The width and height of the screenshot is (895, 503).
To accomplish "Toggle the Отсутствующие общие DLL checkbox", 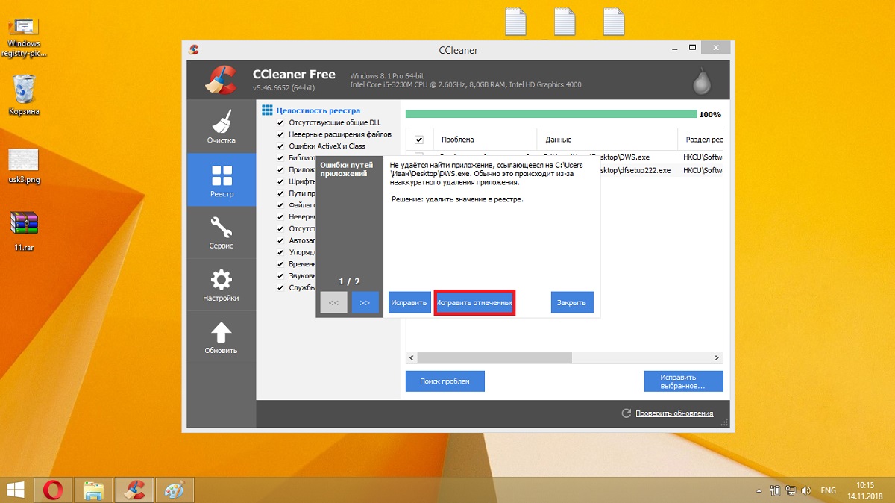I will tap(280, 122).
